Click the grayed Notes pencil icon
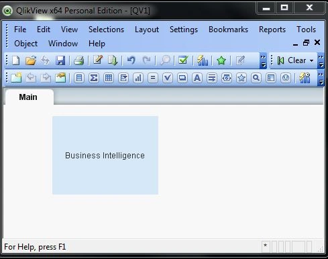This screenshot has width=328, height=259. click(240, 60)
